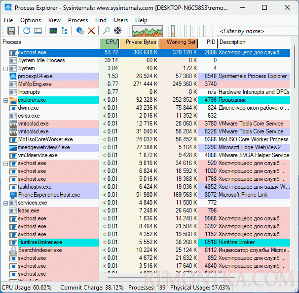The width and height of the screenshot is (299, 293).
Task: Click the Kill Process red X icon
Action: coord(91,31)
